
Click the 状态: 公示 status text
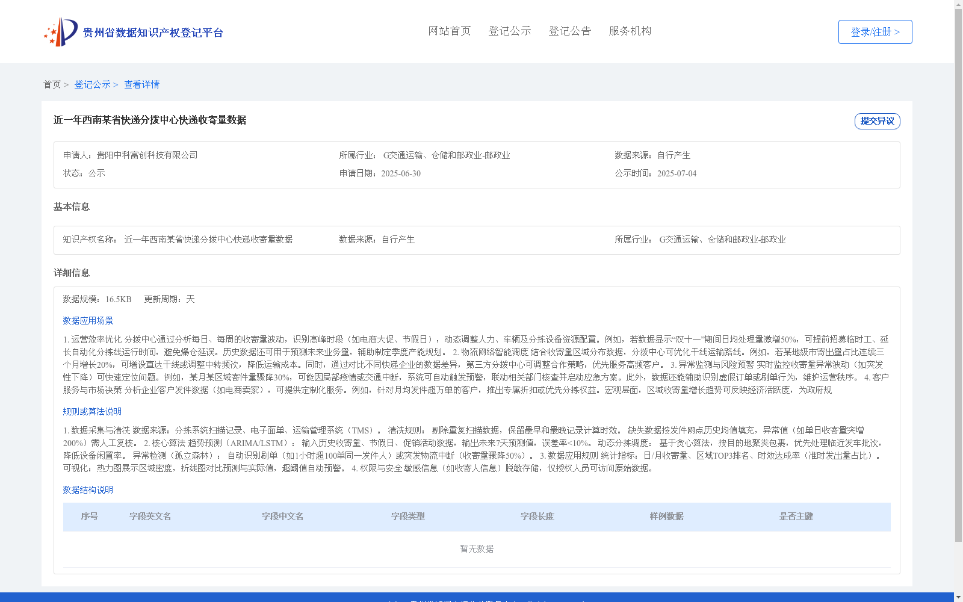click(84, 173)
